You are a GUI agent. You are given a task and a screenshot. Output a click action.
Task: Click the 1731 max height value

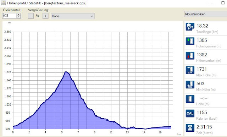[x=201, y=69]
